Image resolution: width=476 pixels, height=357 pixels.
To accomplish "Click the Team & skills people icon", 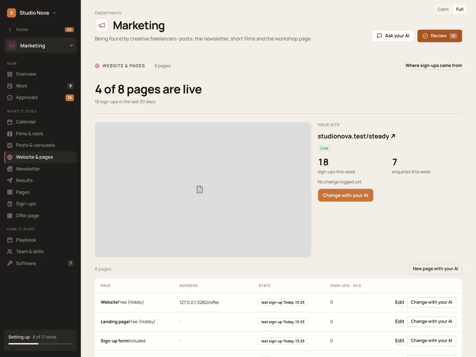I will (10, 252).
